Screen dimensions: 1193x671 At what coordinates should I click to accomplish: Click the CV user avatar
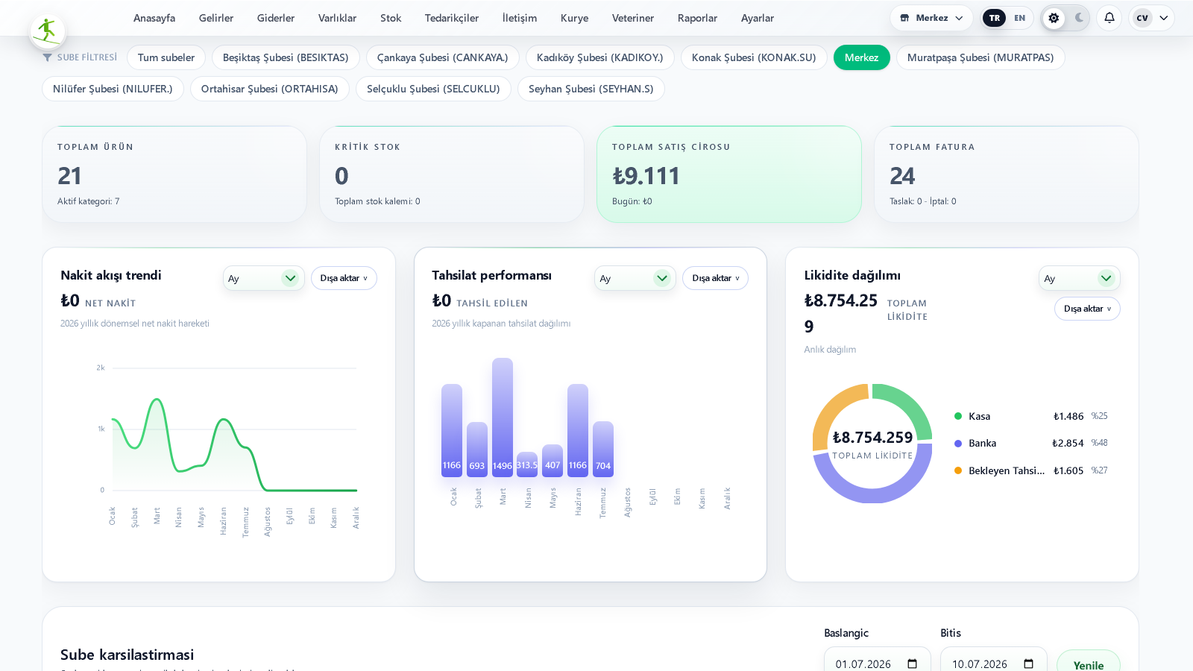1142,18
